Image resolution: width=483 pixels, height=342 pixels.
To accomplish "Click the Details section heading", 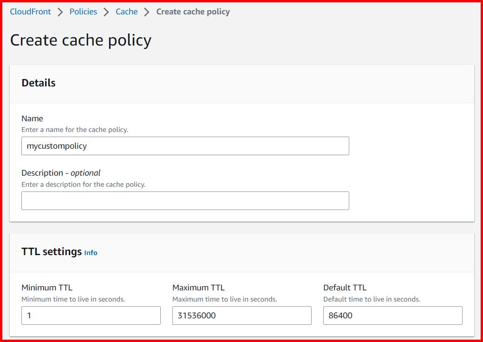I will pyautogui.click(x=38, y=83).
